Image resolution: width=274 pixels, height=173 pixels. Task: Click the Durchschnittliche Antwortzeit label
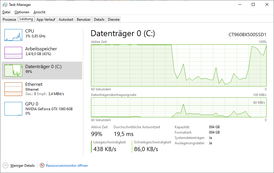[x=137, y=127]
